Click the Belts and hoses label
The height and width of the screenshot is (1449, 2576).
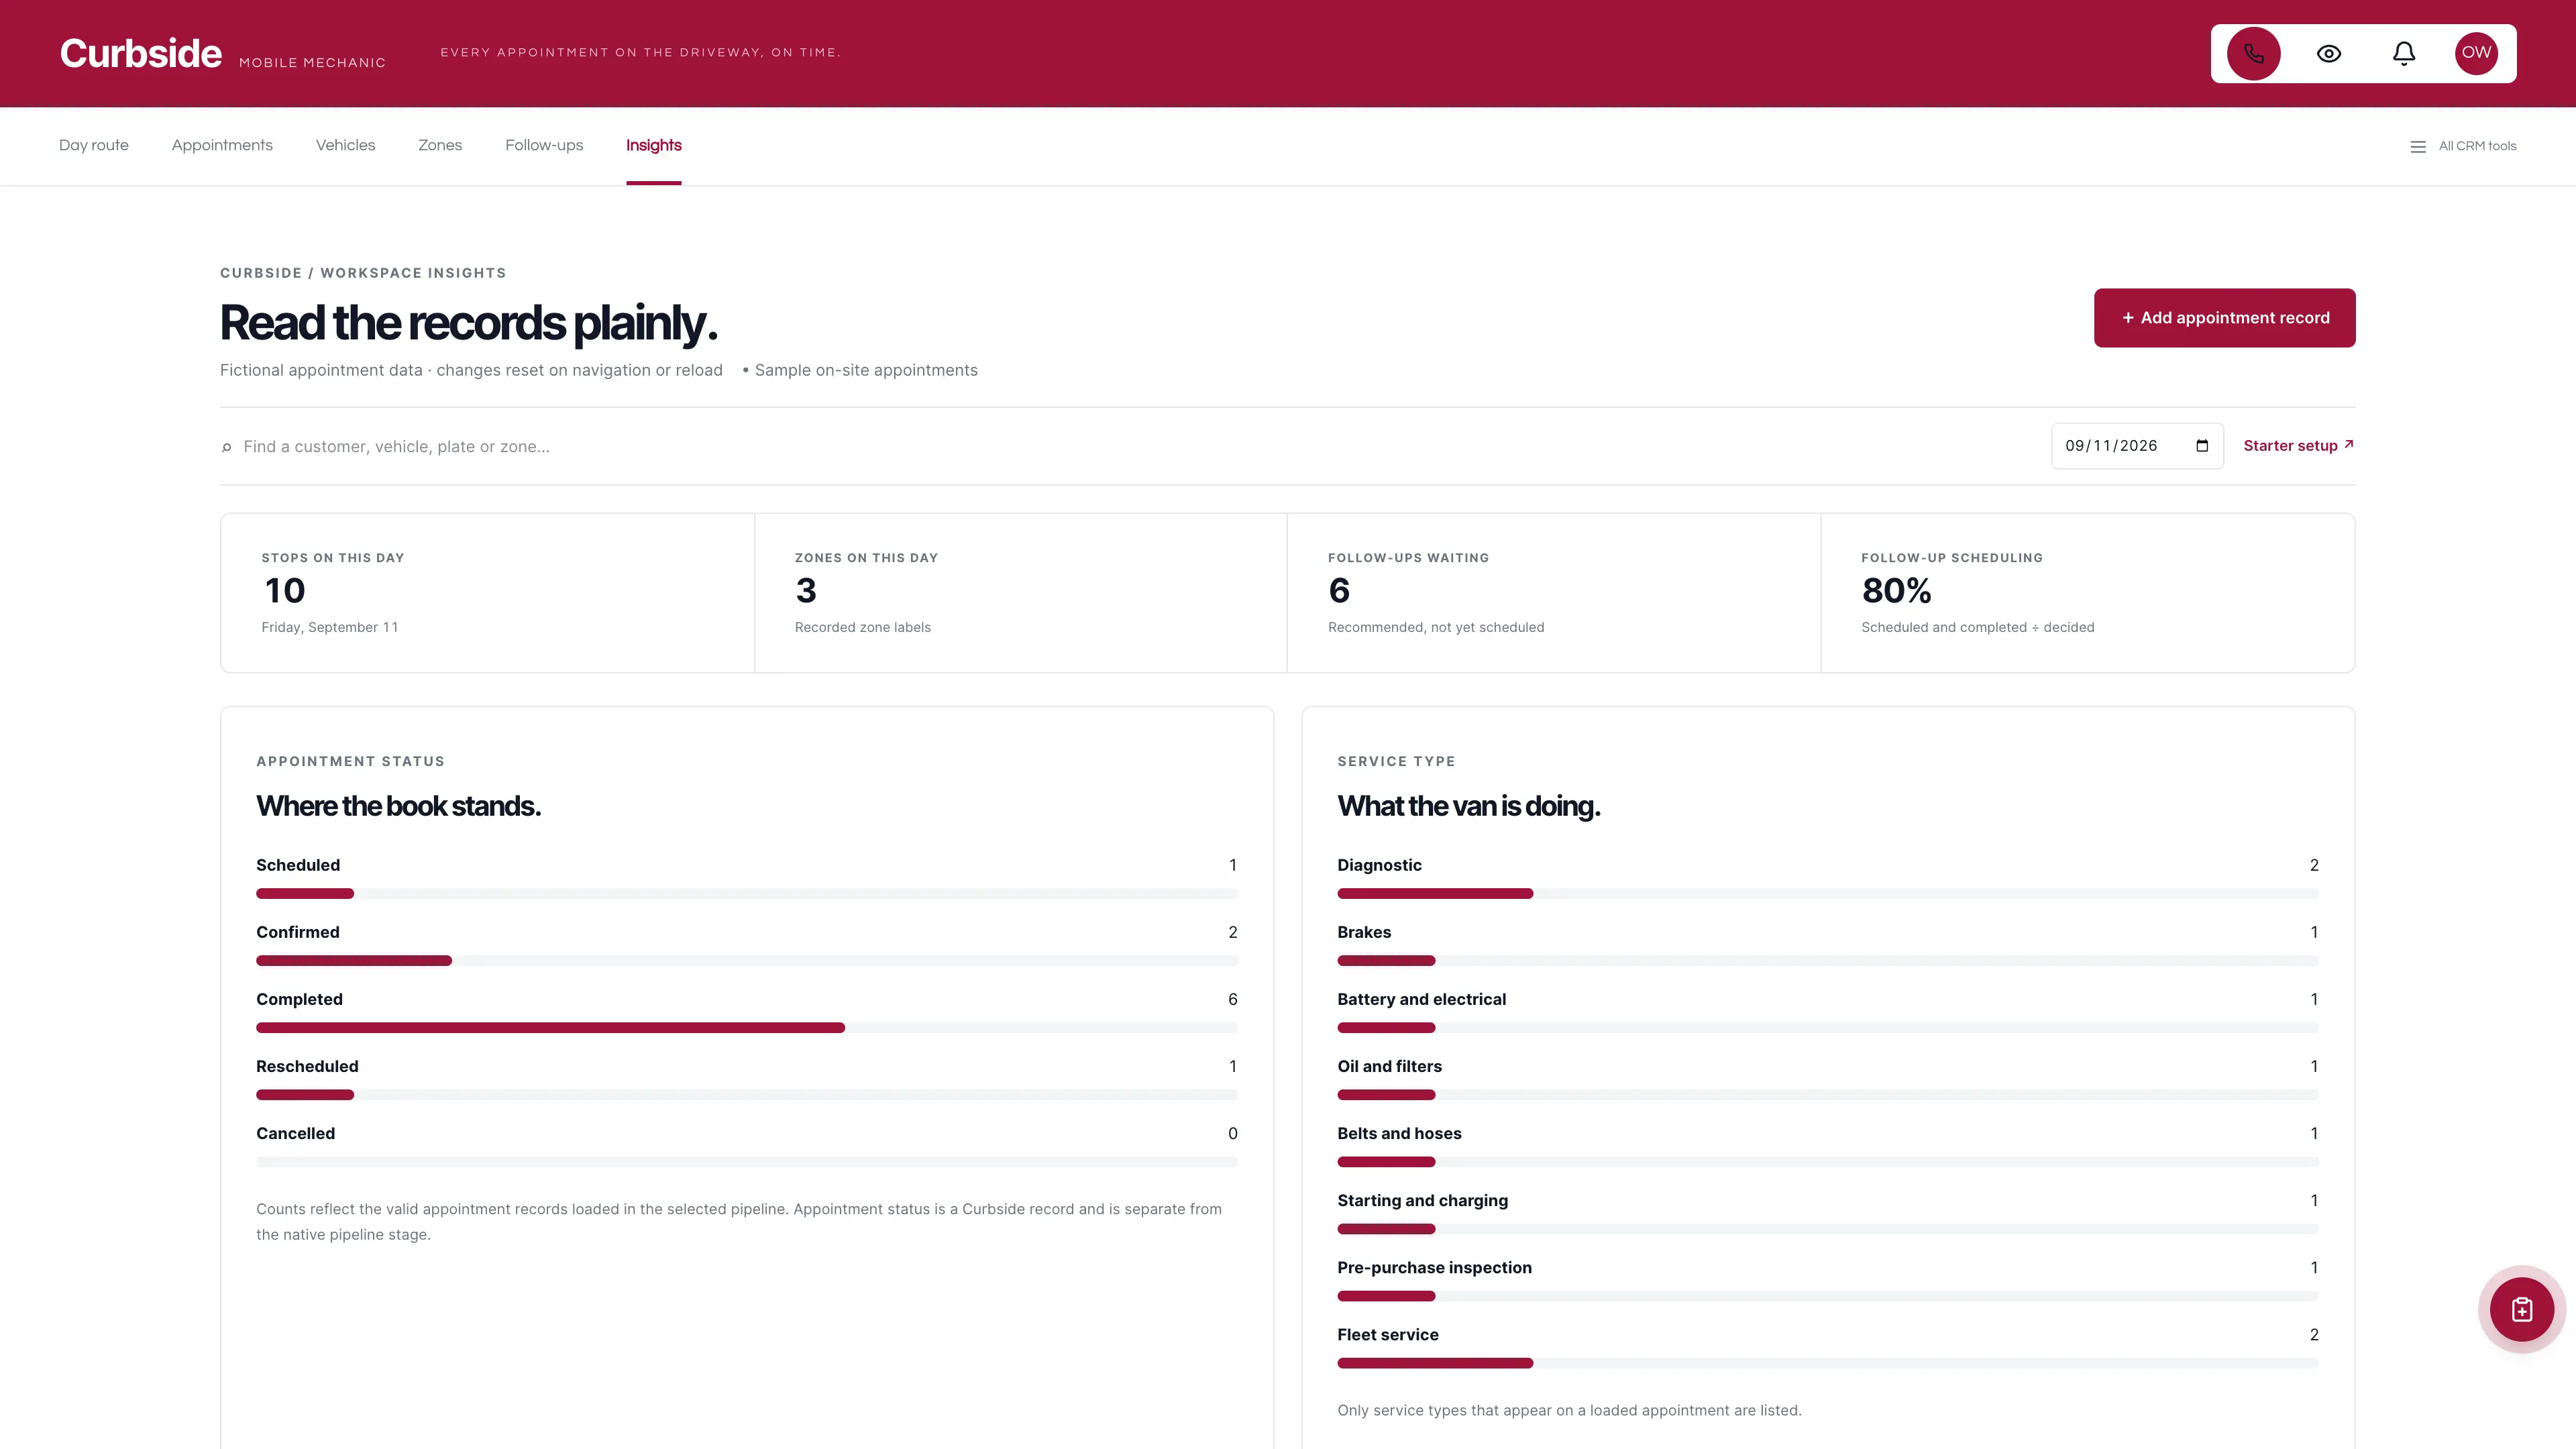pyautogui.click(x=1399, y=1133)
